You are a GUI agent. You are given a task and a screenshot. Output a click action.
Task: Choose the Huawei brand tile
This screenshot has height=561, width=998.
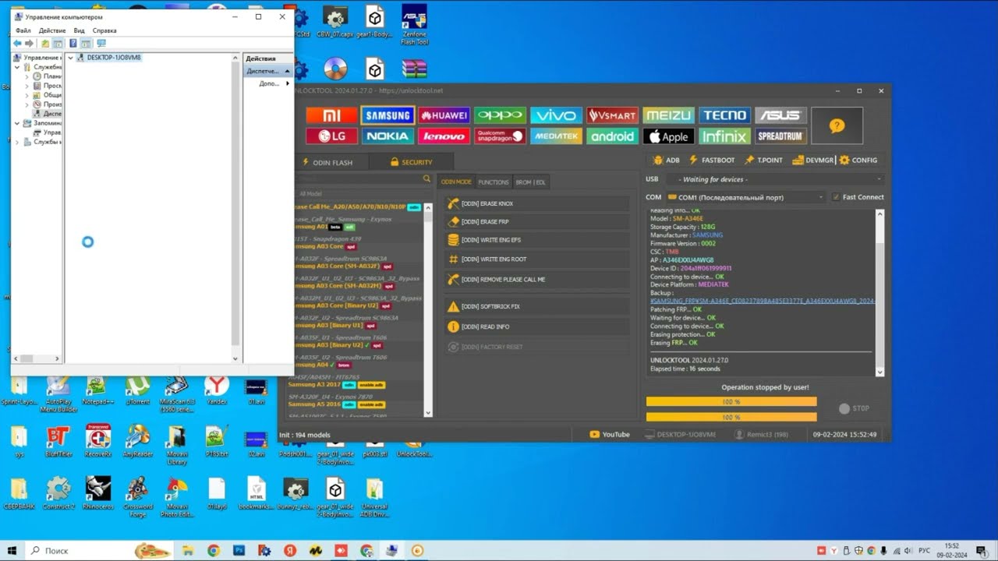tap(444, 115)
